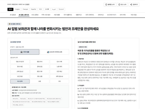This screenshot has width=145, height=109.
Task: Click the 대한민국 국회 tag in preview
Action: coord(83,47)
